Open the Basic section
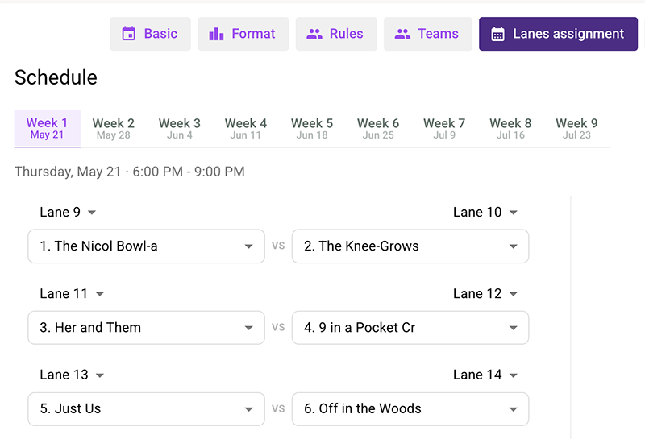 pos(150,34)
